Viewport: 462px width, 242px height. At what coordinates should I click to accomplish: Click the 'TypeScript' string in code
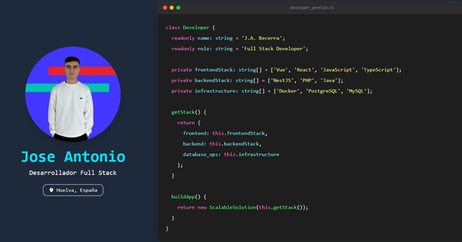[378, 70]
